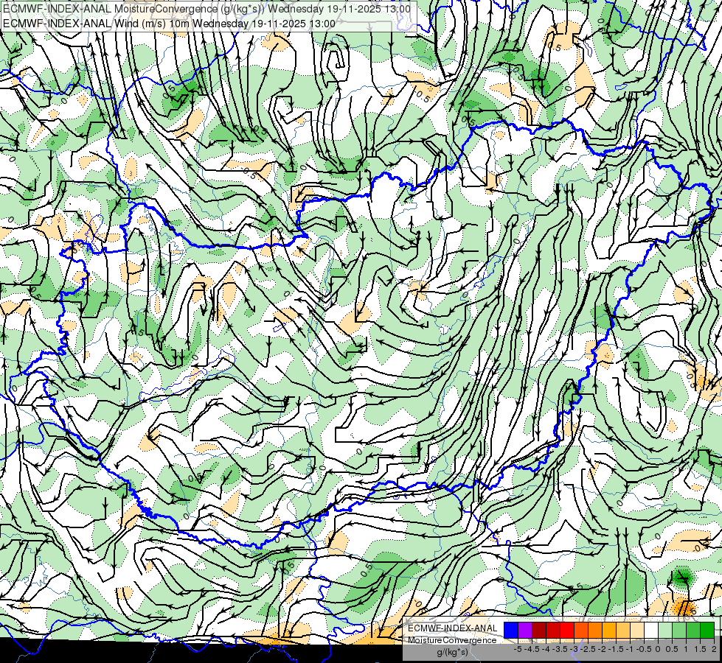Click the g/(kg*s) unit label in legend

tap(453, 653)
